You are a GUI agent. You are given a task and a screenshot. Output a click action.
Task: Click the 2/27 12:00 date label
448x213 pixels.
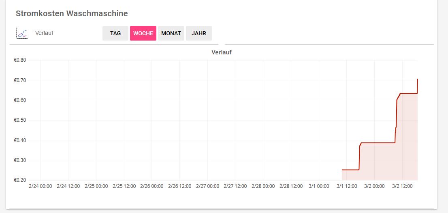[x=235, y=186]
